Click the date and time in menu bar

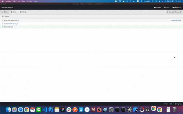pos(173,1)
